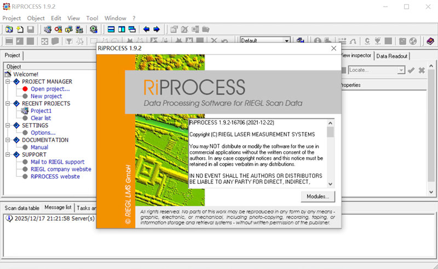Click the blue left arrow icon
Viewport: 438px width, 269px height.
click(146, 29)
